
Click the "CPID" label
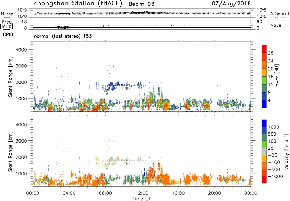click(8, 34)
